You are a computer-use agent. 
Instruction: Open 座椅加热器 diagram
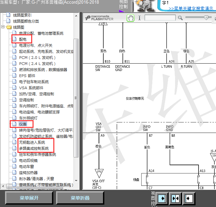[x=28, y=173]
